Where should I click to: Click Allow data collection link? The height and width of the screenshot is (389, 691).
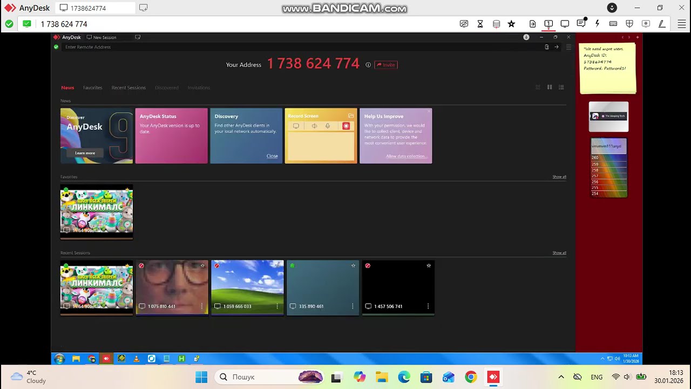406,156
